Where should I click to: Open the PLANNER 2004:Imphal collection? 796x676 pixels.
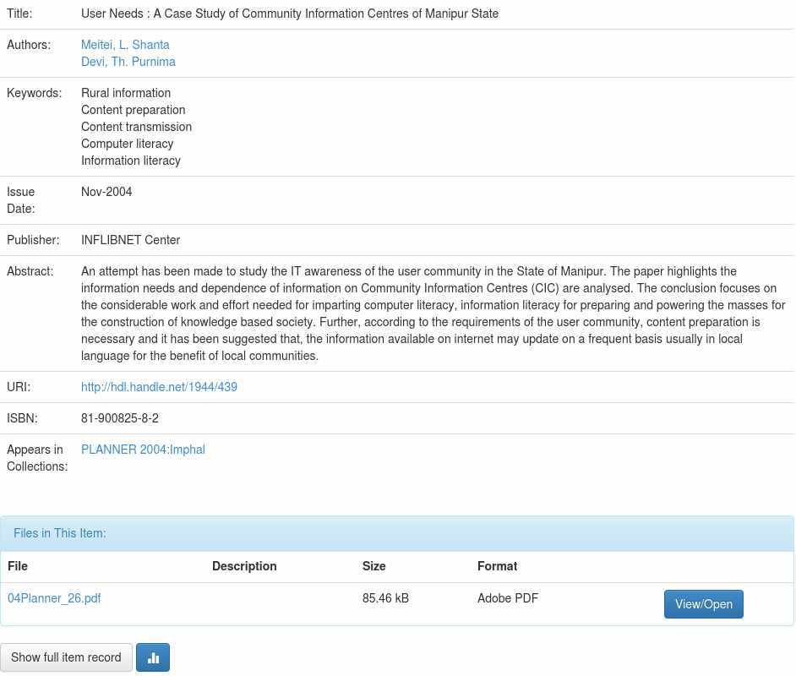point(143,450)
